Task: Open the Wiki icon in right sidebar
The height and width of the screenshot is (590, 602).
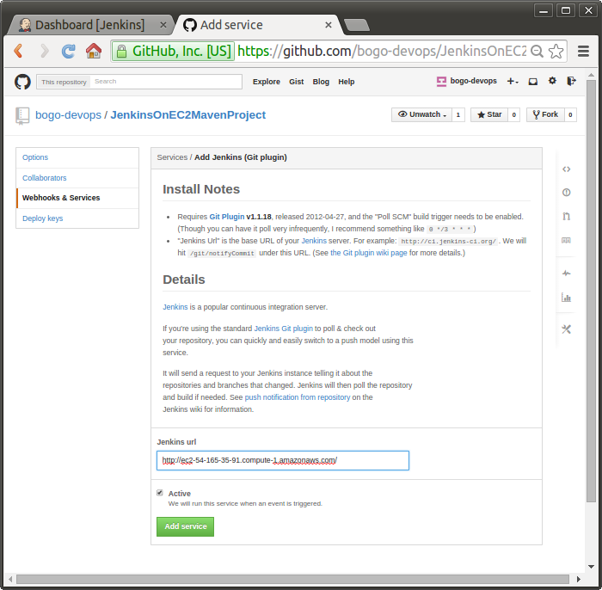Action: pos(566,240)
